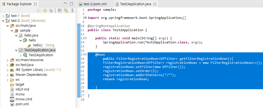Click Collapse All icon in Package Explorer
Viewport: 263px width, 108px height.
[x=60, y=11]
